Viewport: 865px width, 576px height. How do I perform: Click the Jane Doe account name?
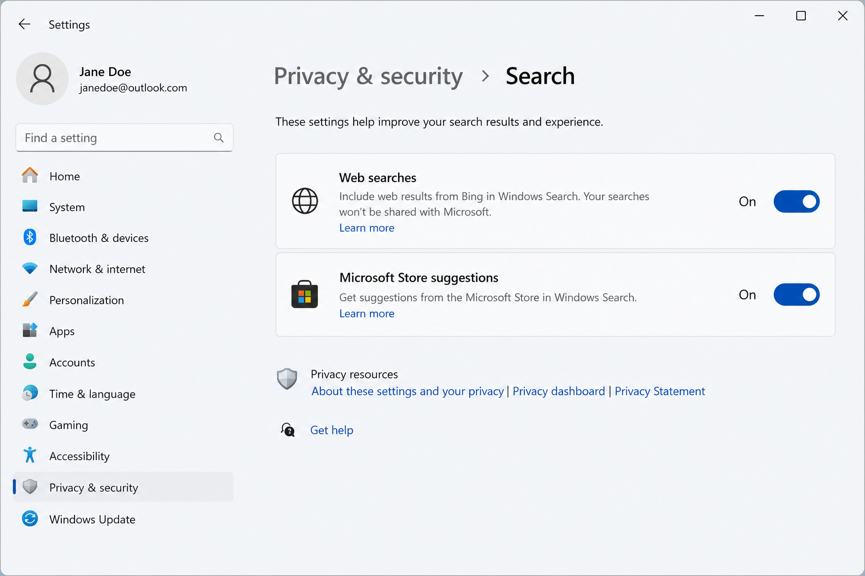105,71
